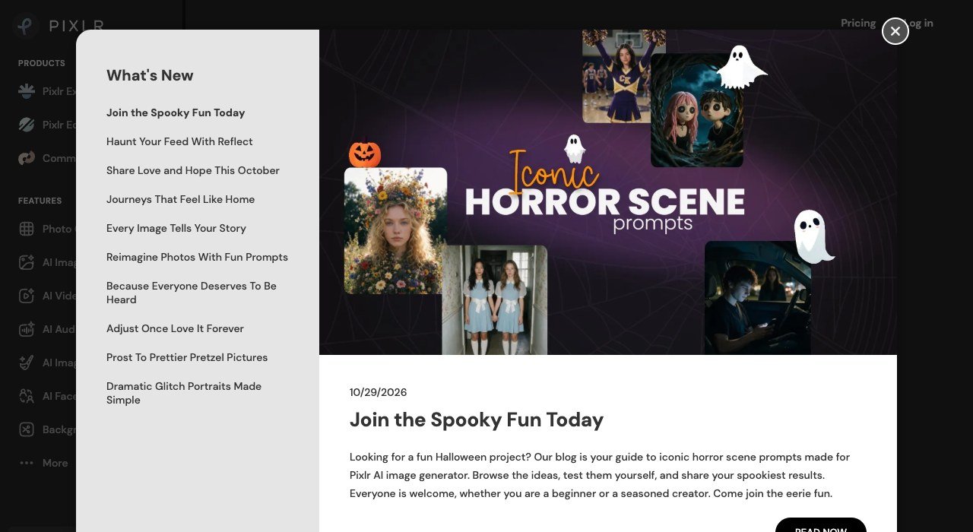This screenshot has width=973, height=532.
Task: Close the What's New popup
Action: click(895, 31)
